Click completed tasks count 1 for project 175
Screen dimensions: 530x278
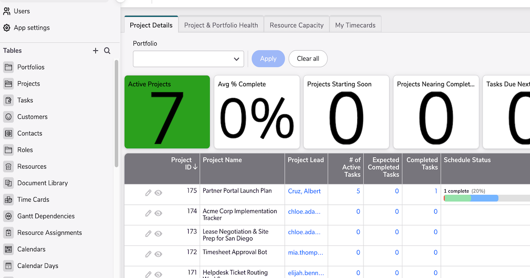coord(435,191)
